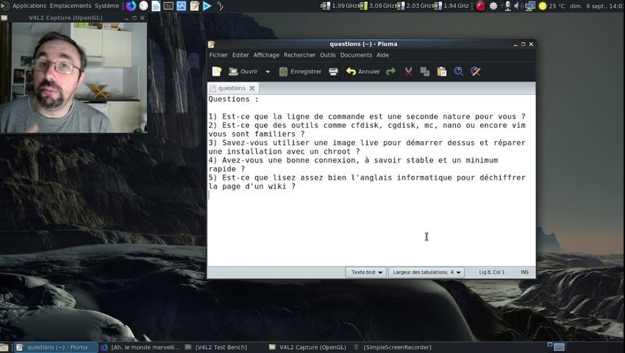Click the 1,99 GHz CPU frequency applet
Viewport: 625px width, 353px height.
(338, 6)
